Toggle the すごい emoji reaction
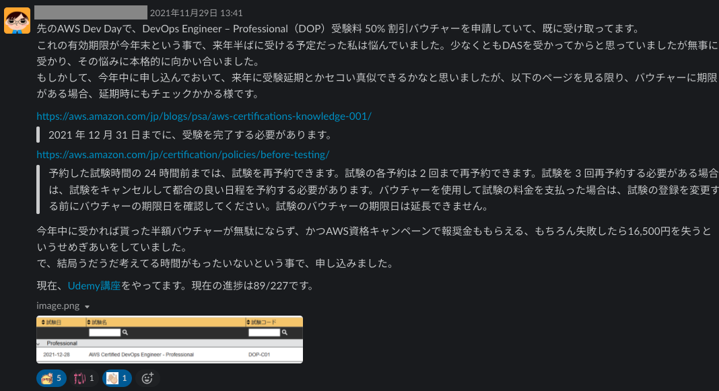This screenshot has height=391, width=719. [83, 378]
